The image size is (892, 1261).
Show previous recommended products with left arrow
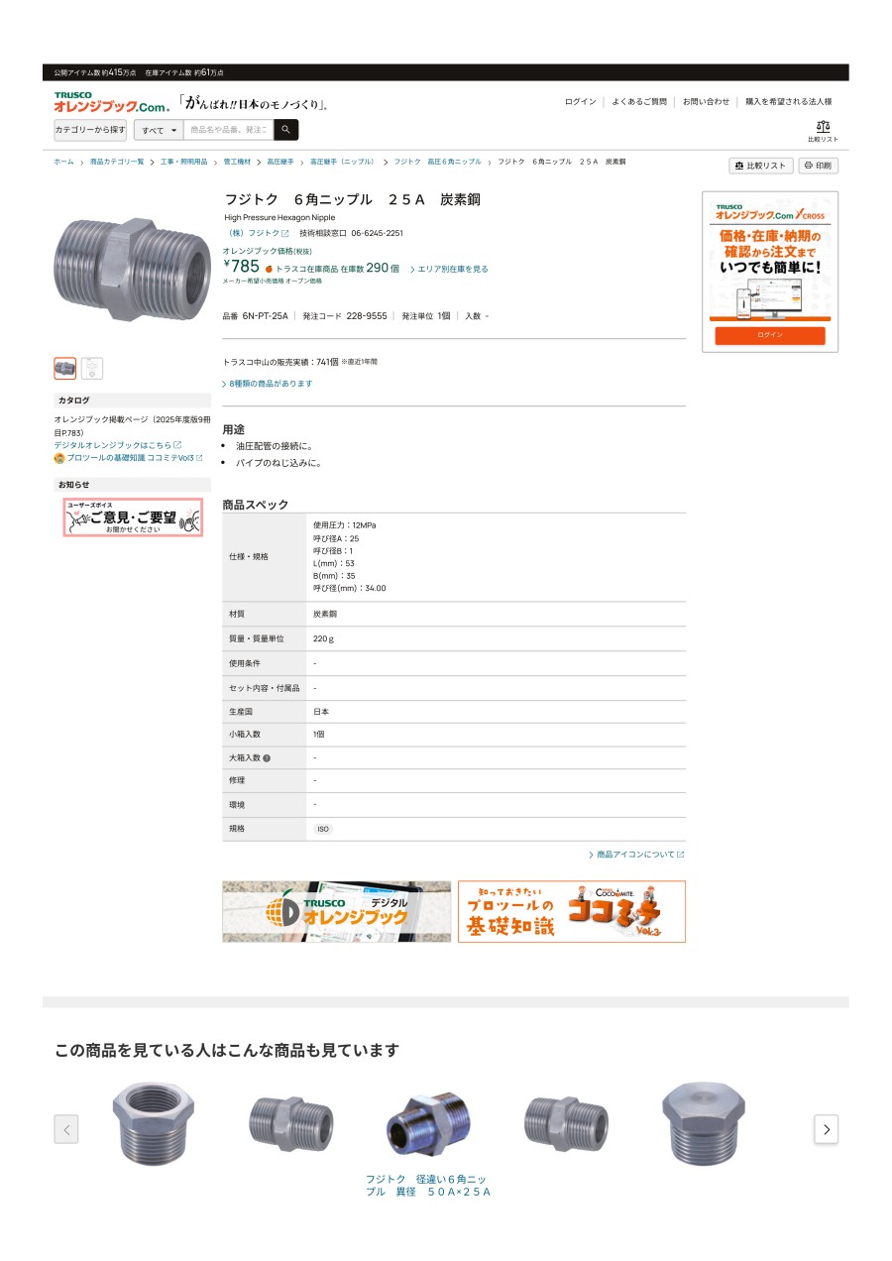[x=66, y=1129]
